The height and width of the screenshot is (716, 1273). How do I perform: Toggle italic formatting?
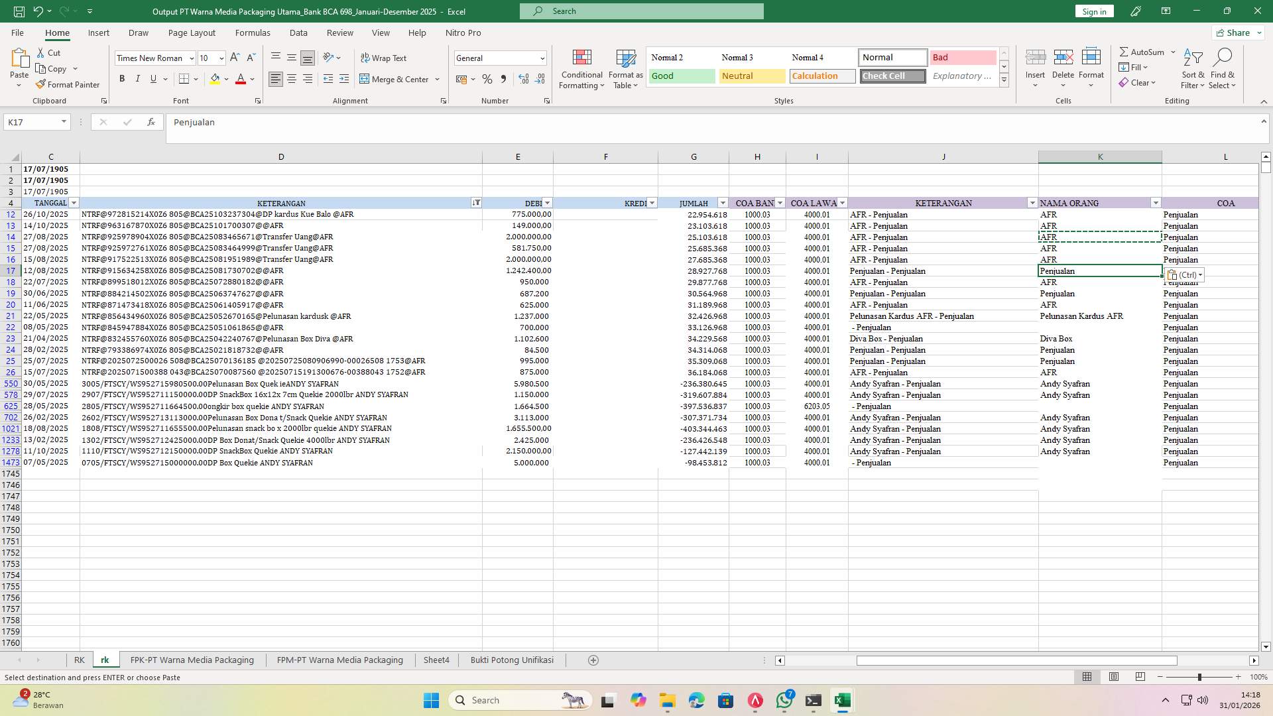[138, 78]
